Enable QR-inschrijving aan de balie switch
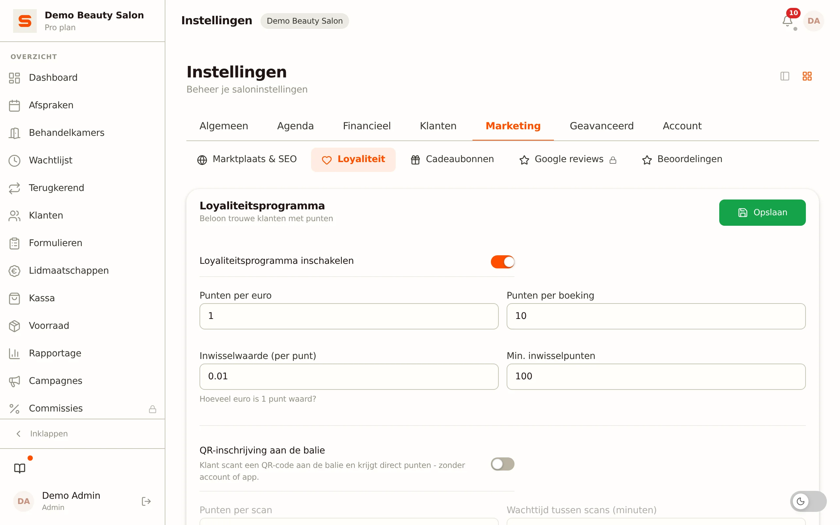The height and width of the screenshot is (525, 840). tap(502, 464)
